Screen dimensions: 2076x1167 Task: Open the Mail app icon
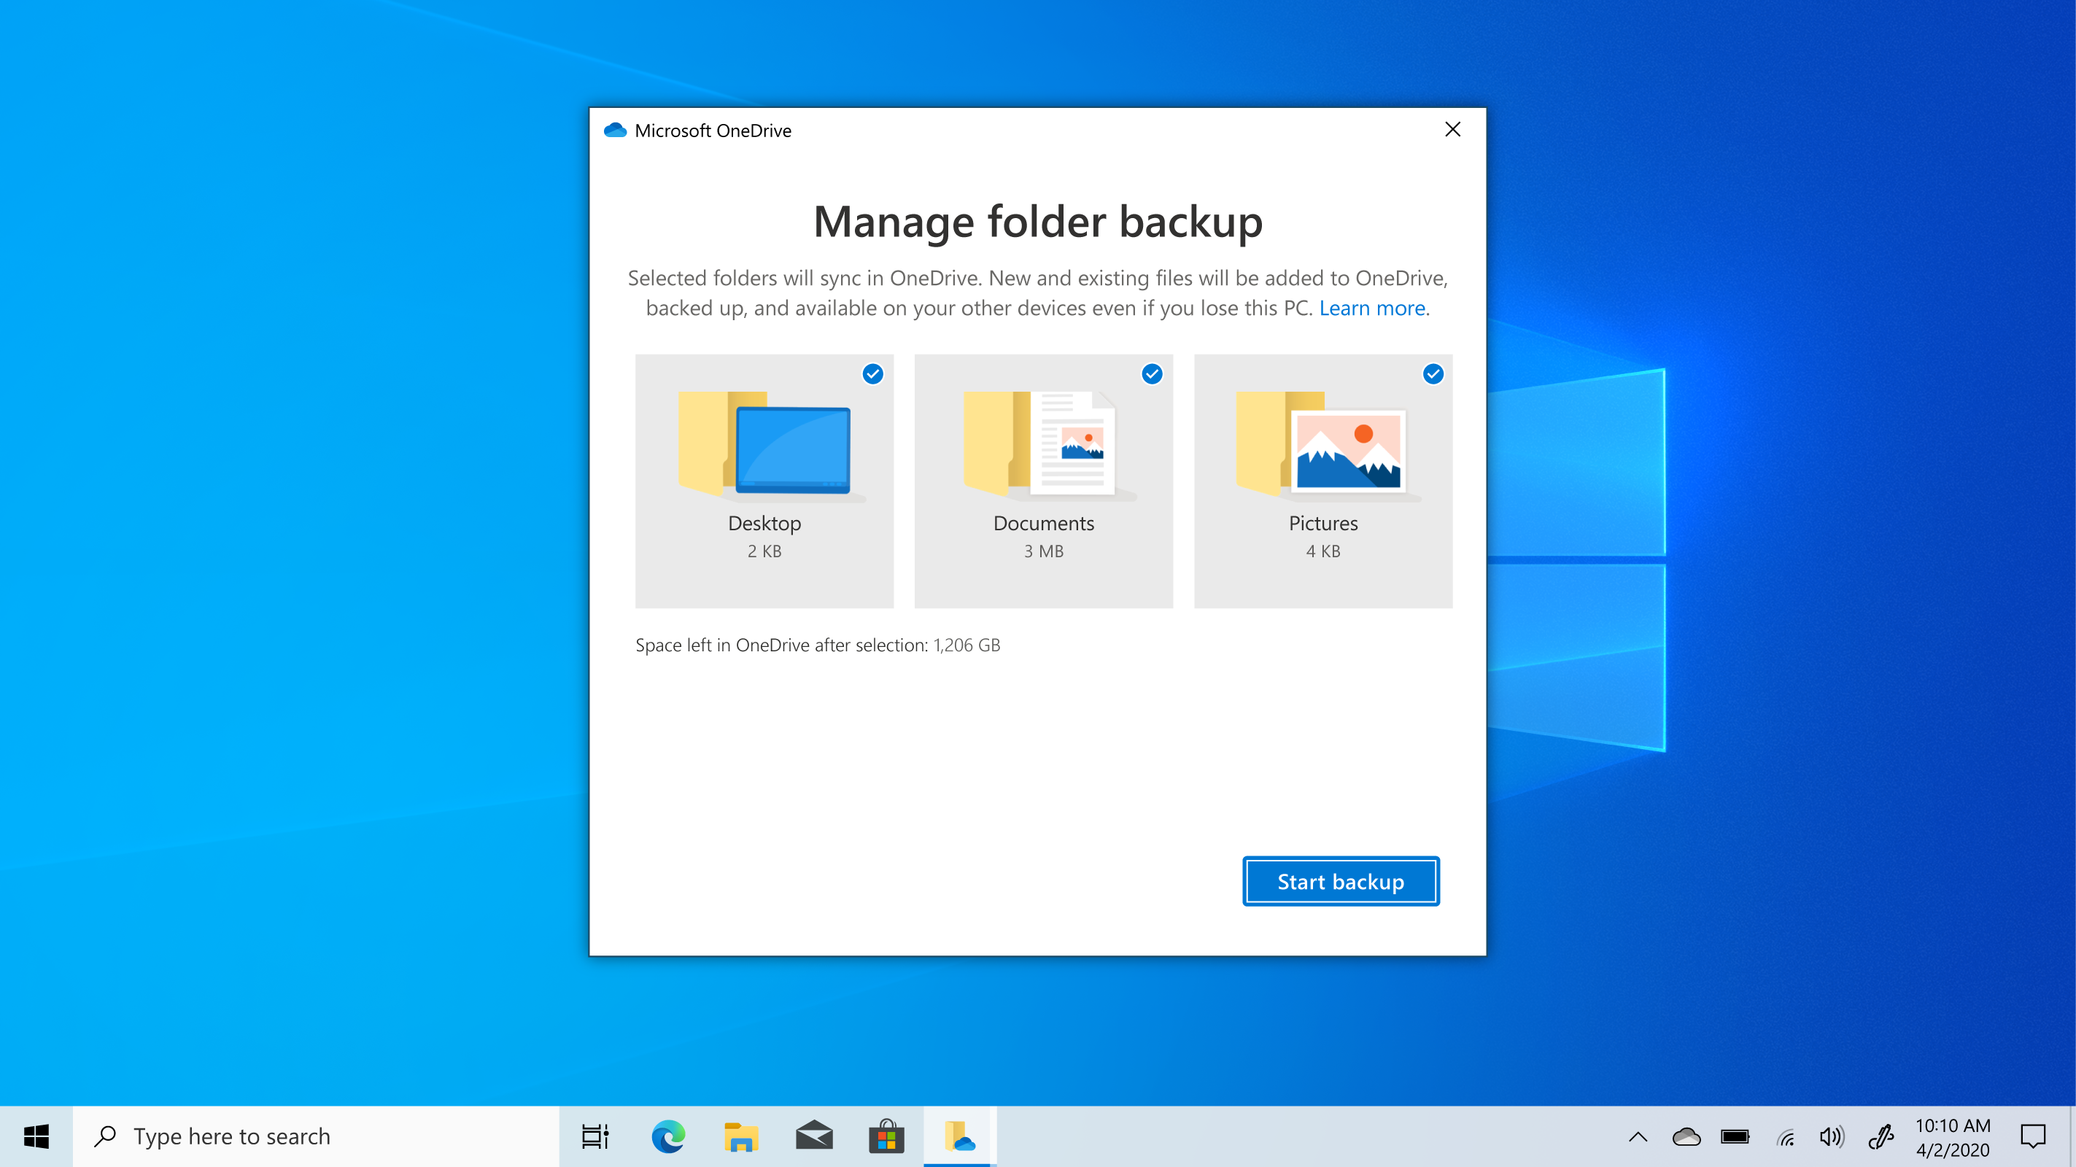click(814, 1136)
